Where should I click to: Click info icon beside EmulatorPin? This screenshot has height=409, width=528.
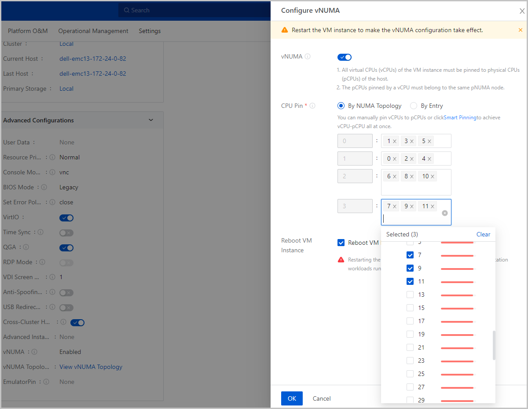[46, 382]
